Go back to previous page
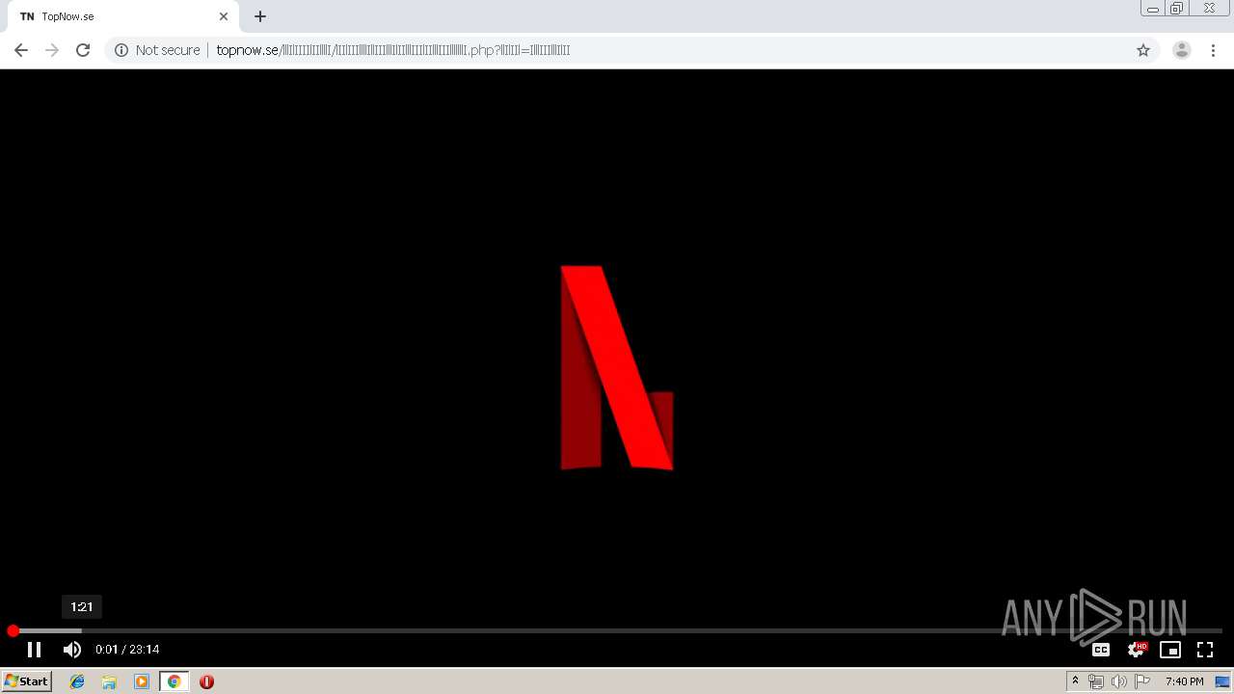Viewport: 1234px width, 694px height. click(21, 50)
